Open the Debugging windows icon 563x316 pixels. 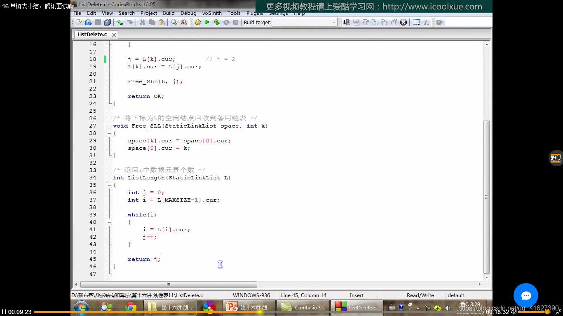tap(416, 22)
